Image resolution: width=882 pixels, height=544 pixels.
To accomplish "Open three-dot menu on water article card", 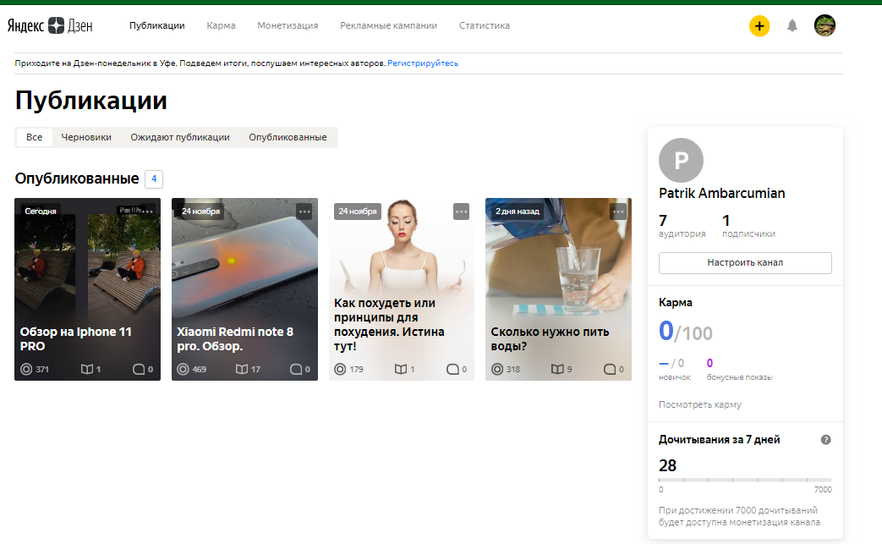I will [618, 212].
